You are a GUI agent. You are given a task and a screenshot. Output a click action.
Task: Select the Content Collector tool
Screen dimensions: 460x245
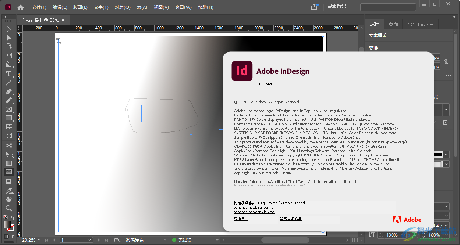9,64
